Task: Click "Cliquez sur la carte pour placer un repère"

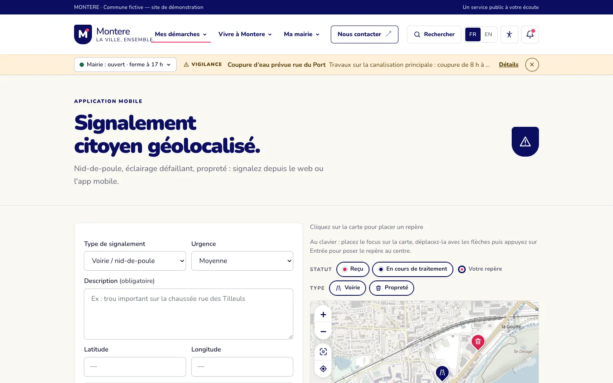Action: pos(367,227)
